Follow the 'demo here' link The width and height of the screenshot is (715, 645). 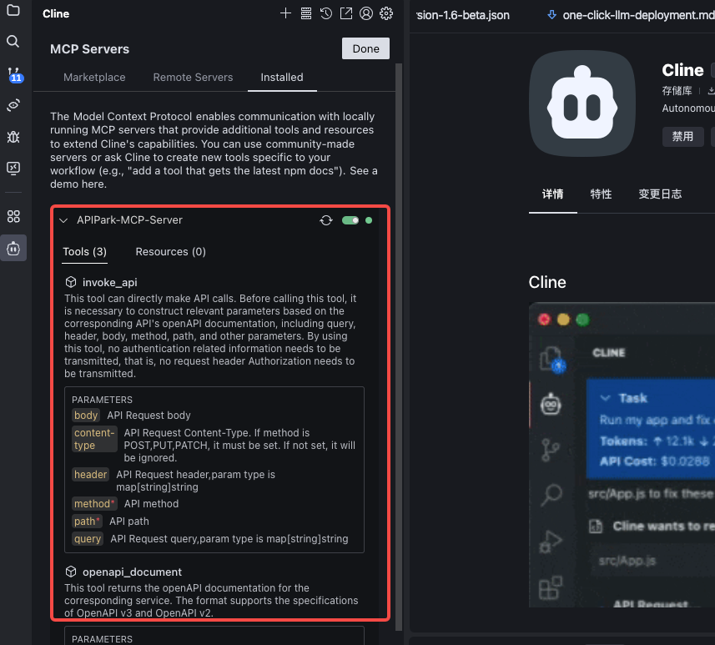tap(78, 184)
